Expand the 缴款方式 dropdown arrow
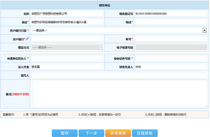210x137 pixels. coord(101,47)
